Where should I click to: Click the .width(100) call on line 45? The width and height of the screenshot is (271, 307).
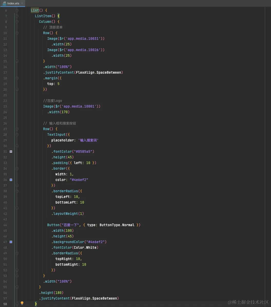[x=62, y=231]
